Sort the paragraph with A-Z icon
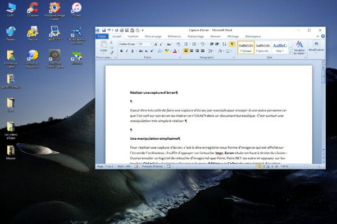 click(224, 44)
